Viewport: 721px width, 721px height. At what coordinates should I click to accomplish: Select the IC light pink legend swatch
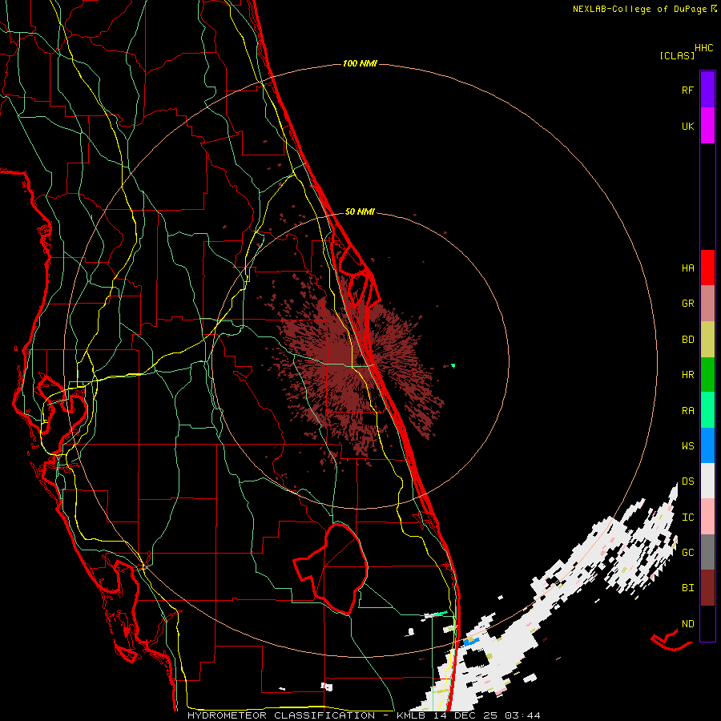(707, 517)
